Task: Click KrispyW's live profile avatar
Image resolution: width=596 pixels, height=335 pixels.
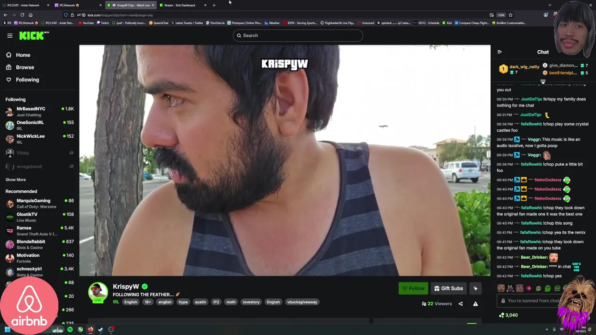Action: click(x=98, y=292)
